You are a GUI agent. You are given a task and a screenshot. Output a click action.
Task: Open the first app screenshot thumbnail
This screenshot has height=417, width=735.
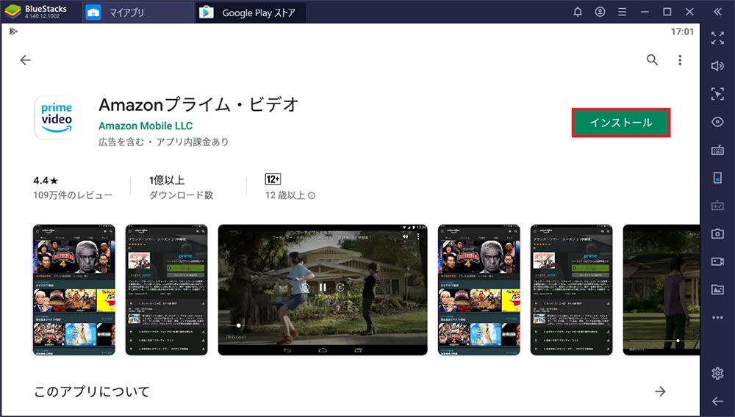point(74,290)
